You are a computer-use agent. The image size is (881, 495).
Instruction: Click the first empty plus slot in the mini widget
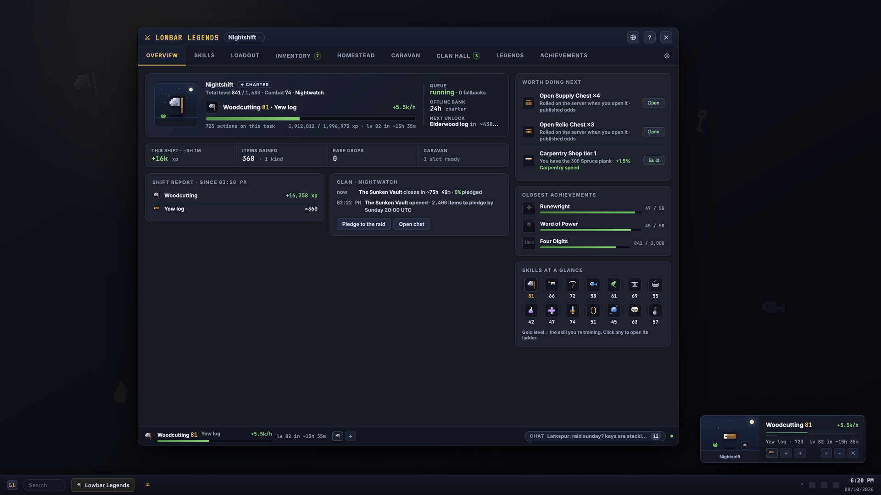pos(786,453)
